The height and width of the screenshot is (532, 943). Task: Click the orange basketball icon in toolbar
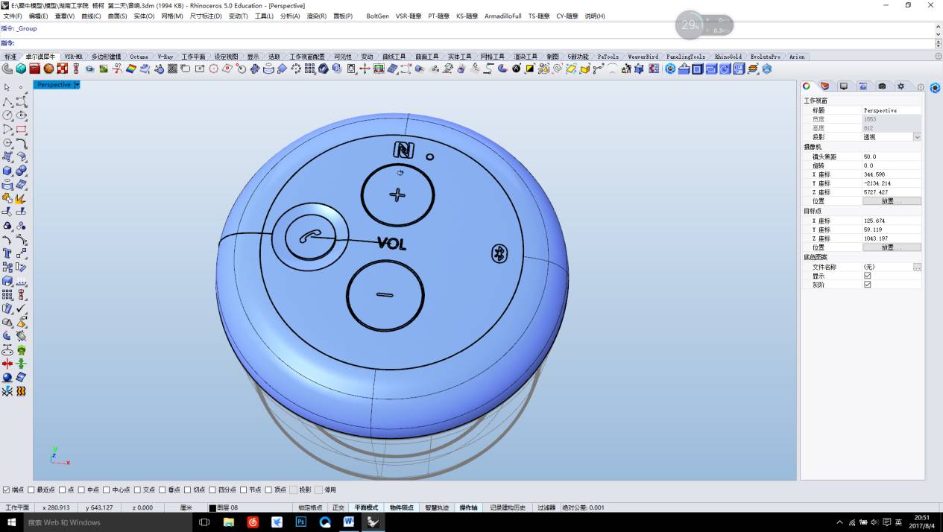[48, 69]
